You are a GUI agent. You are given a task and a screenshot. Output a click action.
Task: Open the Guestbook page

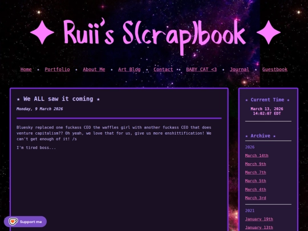[275, 70]
